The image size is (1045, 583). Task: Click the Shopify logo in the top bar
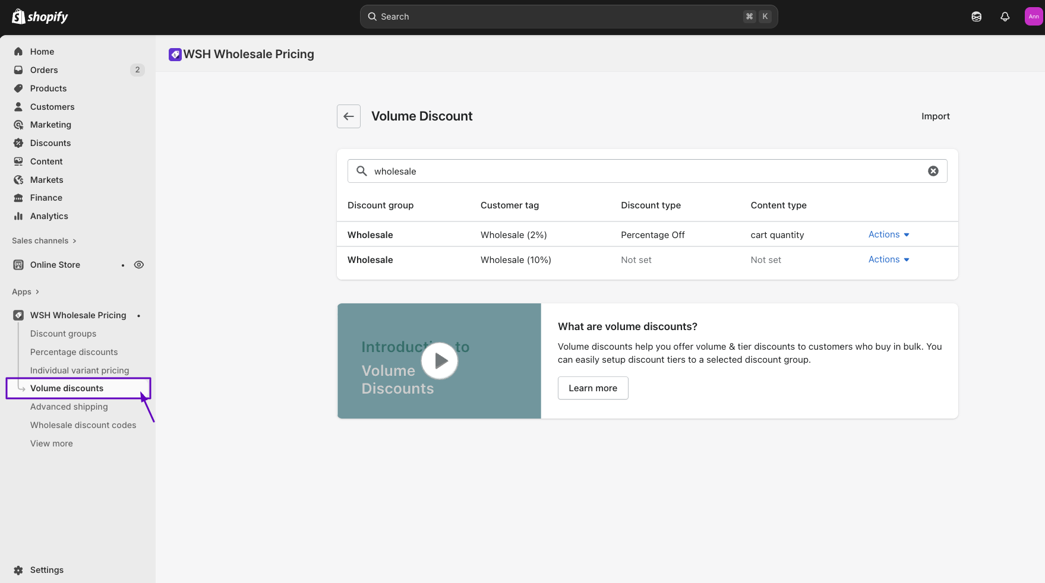click(x=40, y=17)
